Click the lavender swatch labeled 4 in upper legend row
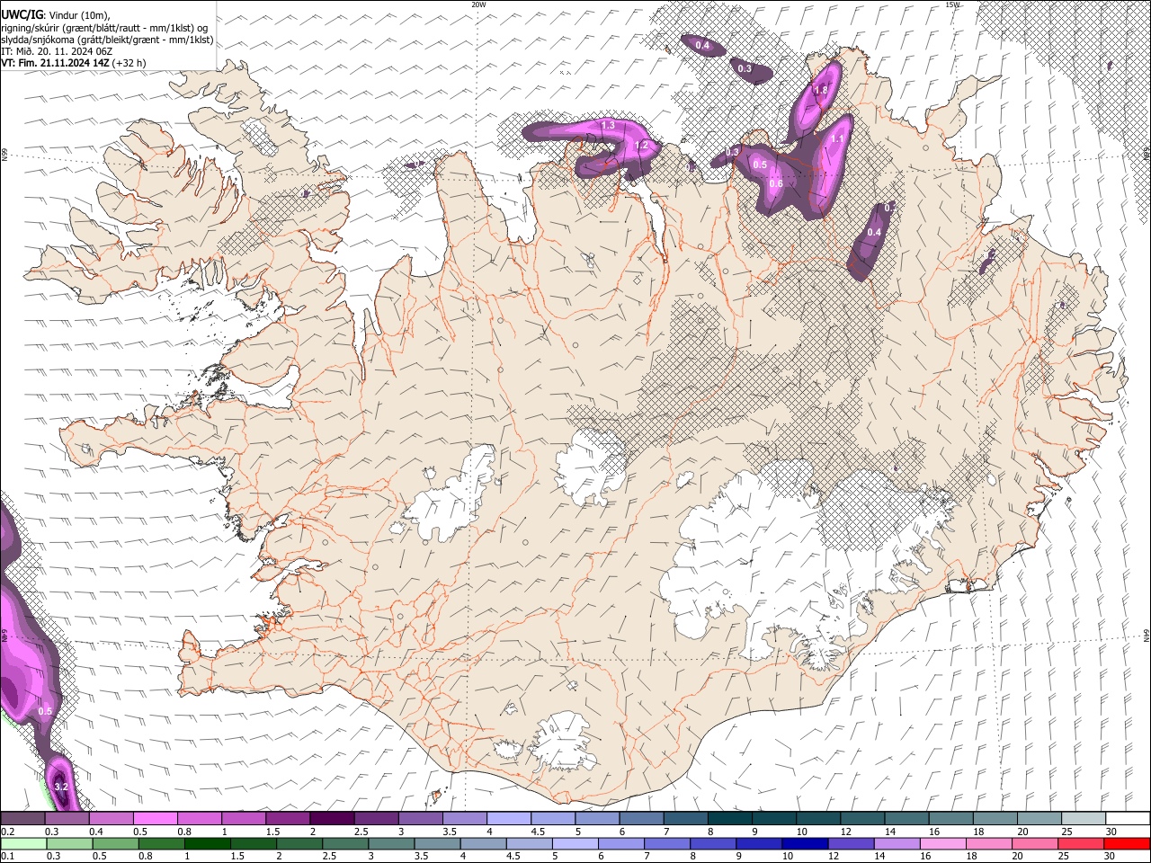 click(x=508, y=819)
